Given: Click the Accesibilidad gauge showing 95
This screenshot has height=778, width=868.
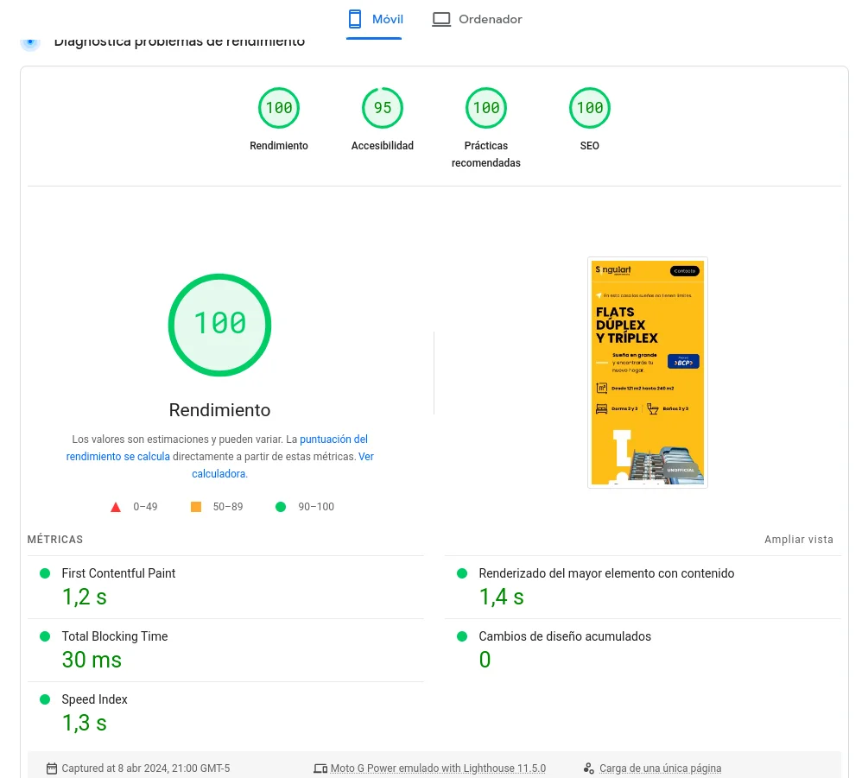Looking at the screenshot, I should (x=382, y=107).
